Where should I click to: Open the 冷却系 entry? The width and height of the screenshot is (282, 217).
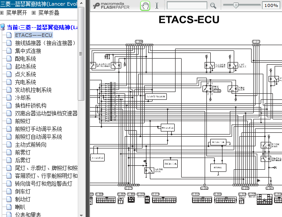[x=23, y=98]
